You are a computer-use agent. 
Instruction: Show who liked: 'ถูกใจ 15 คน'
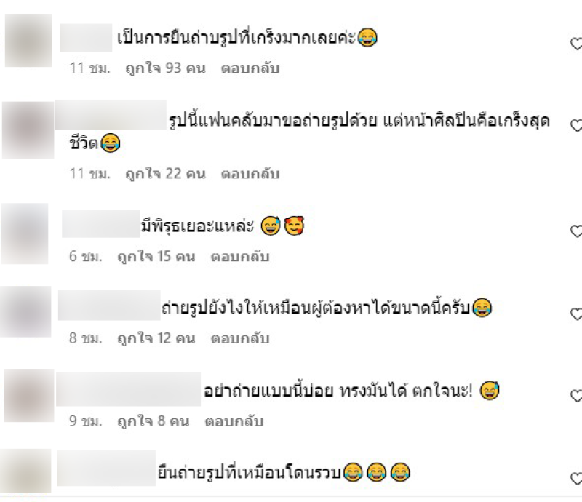pyautogui.click(x=156, y=257)
